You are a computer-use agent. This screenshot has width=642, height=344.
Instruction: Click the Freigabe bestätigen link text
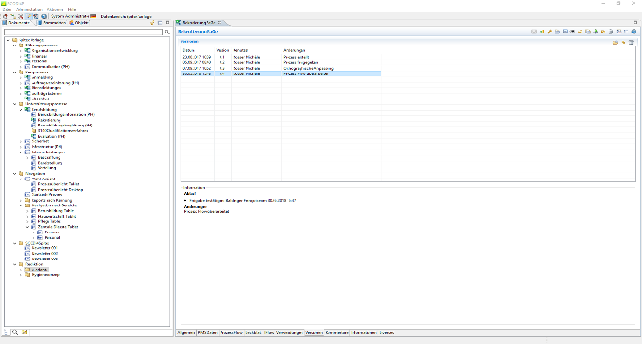tap(207, 201)
